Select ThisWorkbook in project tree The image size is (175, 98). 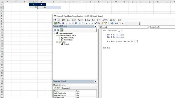(x=68, y=40)
